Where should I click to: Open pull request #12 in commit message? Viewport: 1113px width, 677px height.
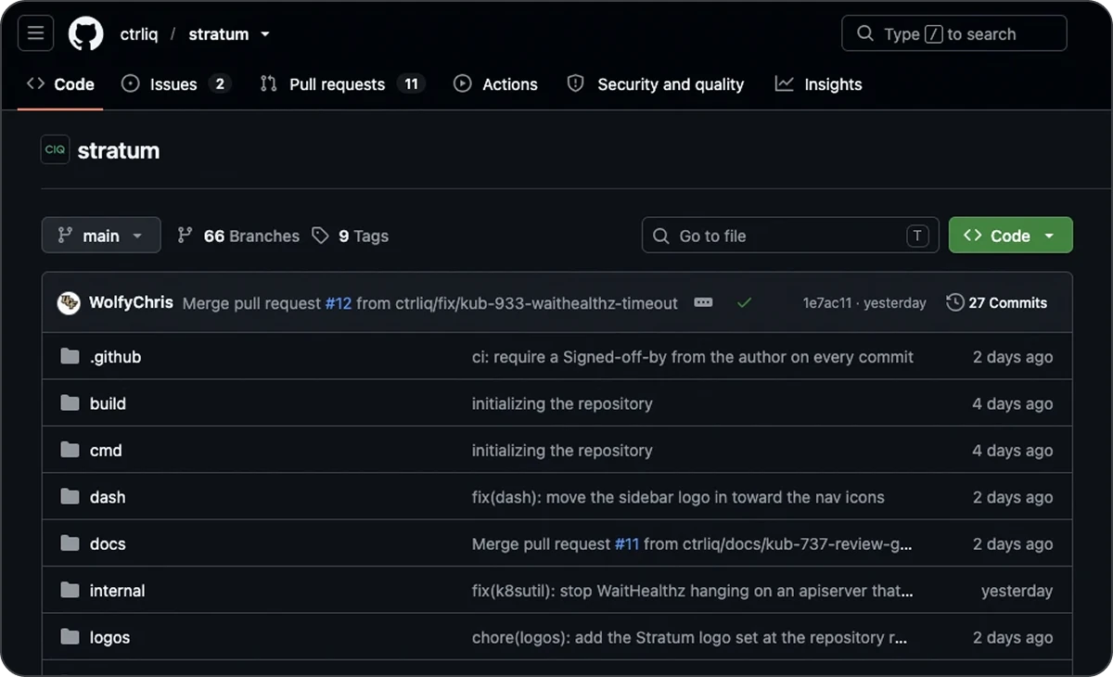pos(339,303)
